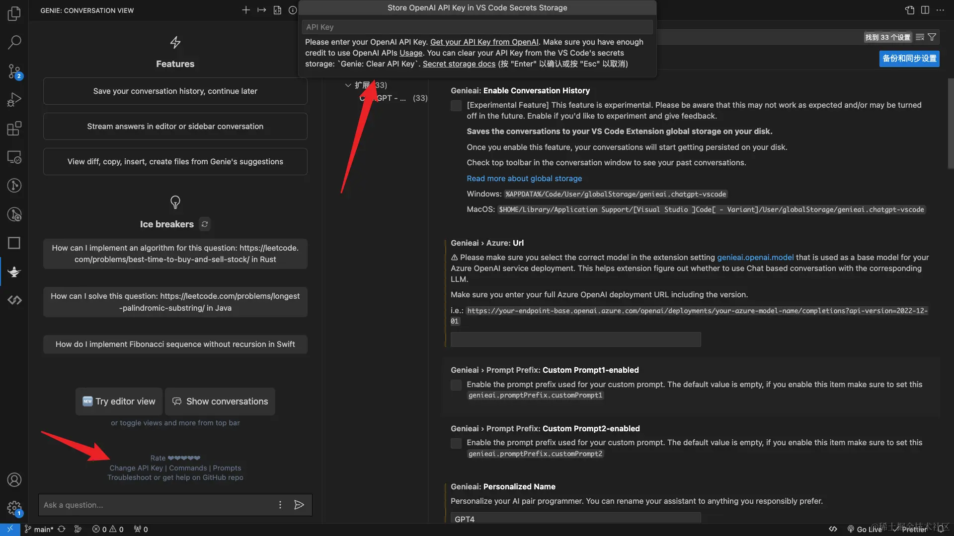Focus the Ask a question input
This screenshot has height=536, width=954.
click(x=157, y=505)
